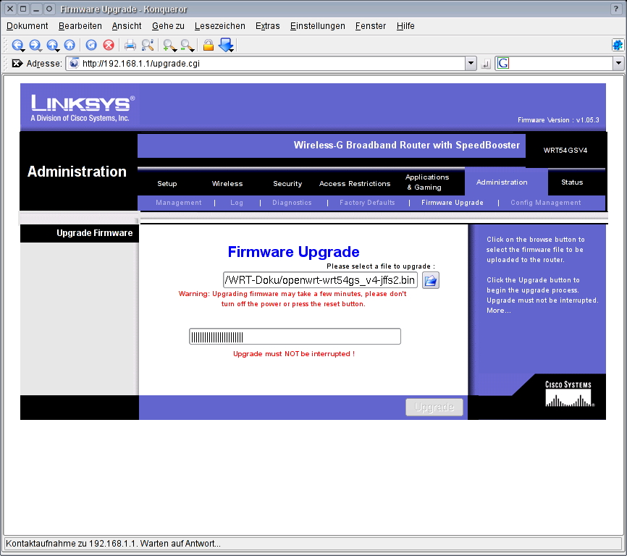Click the Home icon in the toolbar
Image resolution: width=627 pixels, height=556 pixels.
(x=70, y=45)
